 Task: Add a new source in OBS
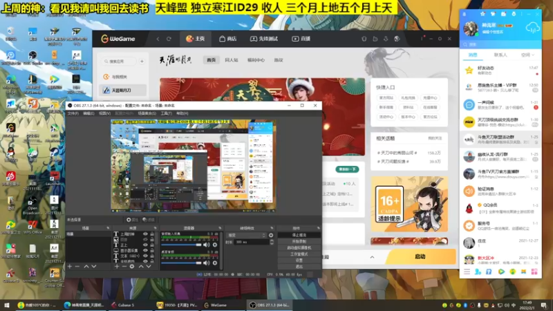pos(117,267)
